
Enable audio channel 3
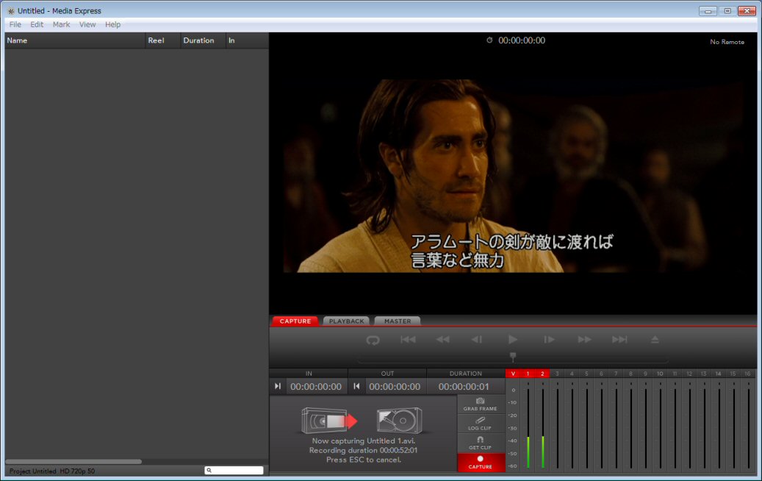[557, 374]
